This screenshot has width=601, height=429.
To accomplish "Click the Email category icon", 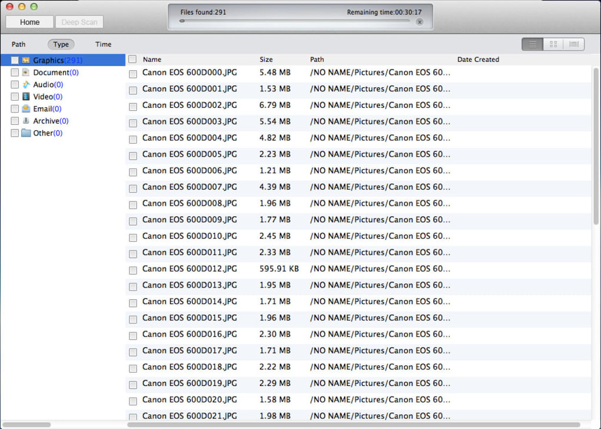I will point(26,108).
